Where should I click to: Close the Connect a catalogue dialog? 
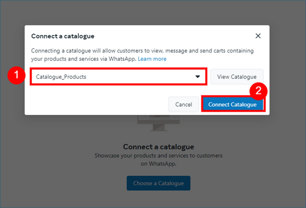258,36
